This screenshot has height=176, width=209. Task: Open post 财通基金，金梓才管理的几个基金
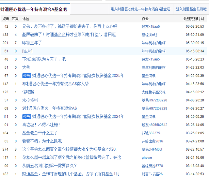point(71,174)
